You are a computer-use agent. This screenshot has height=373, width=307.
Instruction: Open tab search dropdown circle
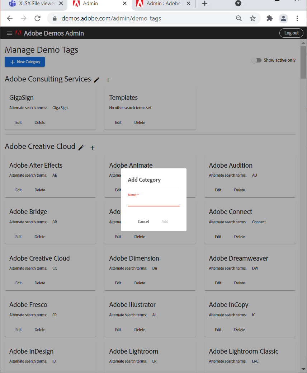[x=238, y=3]
